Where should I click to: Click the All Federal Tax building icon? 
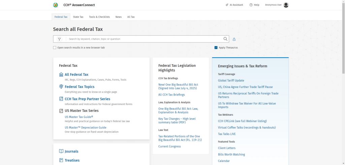tap(61, 74)
